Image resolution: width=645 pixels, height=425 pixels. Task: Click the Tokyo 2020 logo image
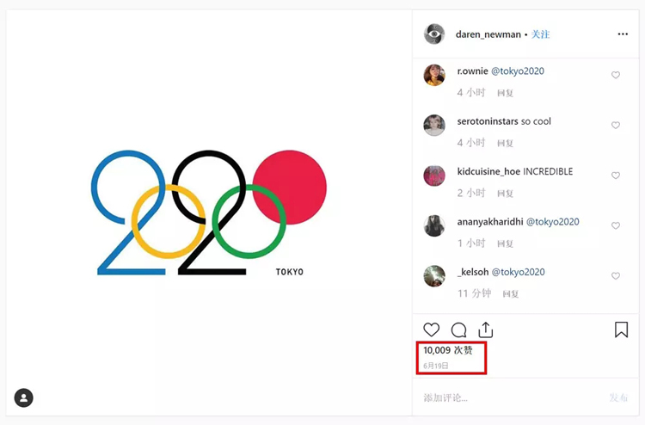coord(209,212)
